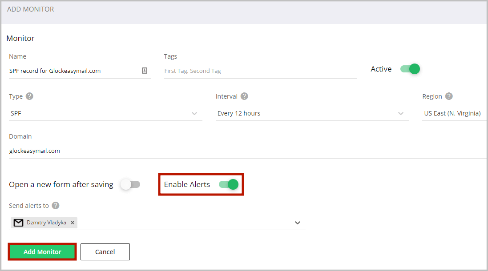The image size is (488, 271).
Task: Open the Type dropdown showing SPF
Action: [x=105, y=113]
